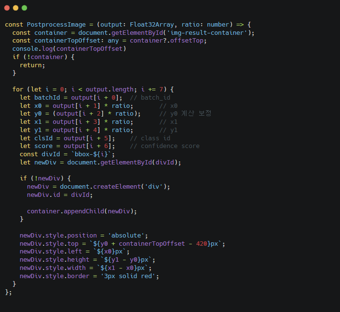
Task: Click 'if (!container)' condition
Action: tap(40, 57)
